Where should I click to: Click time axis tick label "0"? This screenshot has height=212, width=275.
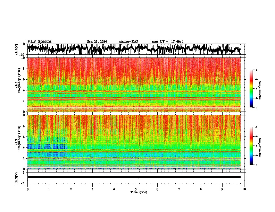[27, 189]
